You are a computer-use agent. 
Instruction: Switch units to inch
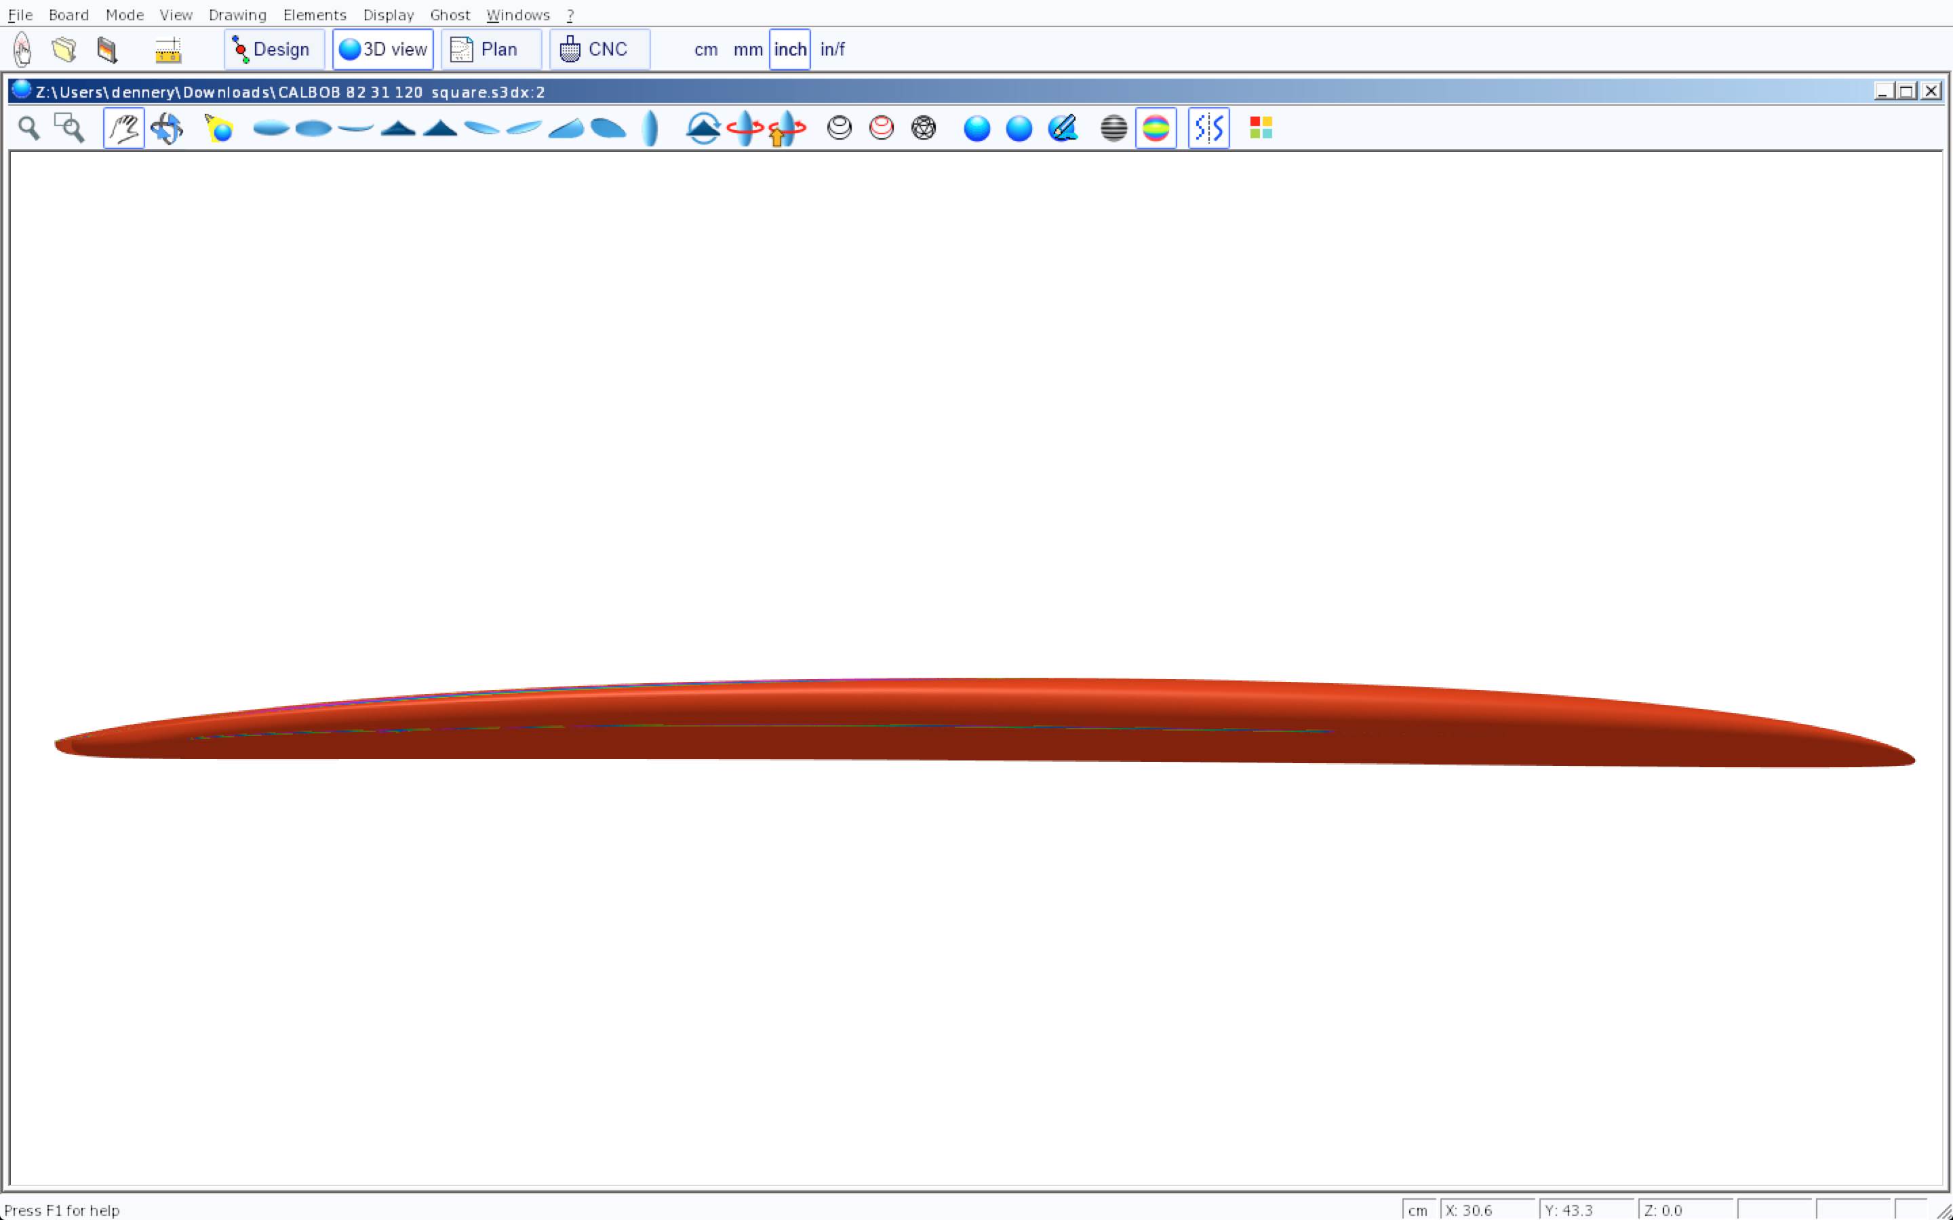point(789,50)
